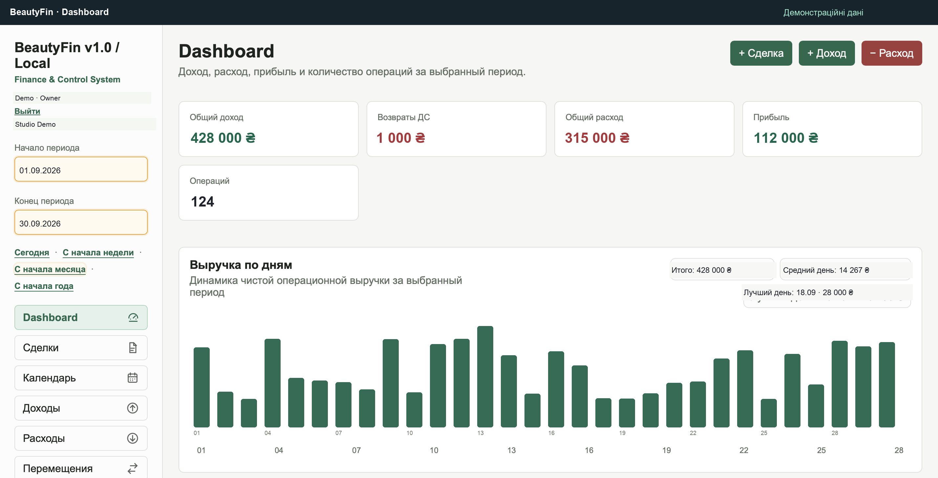Open the Сделки section

coord(81,348)
